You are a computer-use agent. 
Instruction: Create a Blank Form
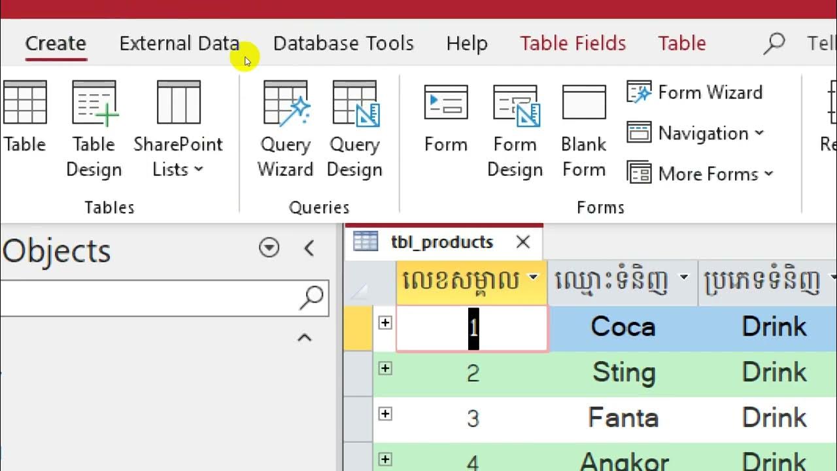pos(584,129)
